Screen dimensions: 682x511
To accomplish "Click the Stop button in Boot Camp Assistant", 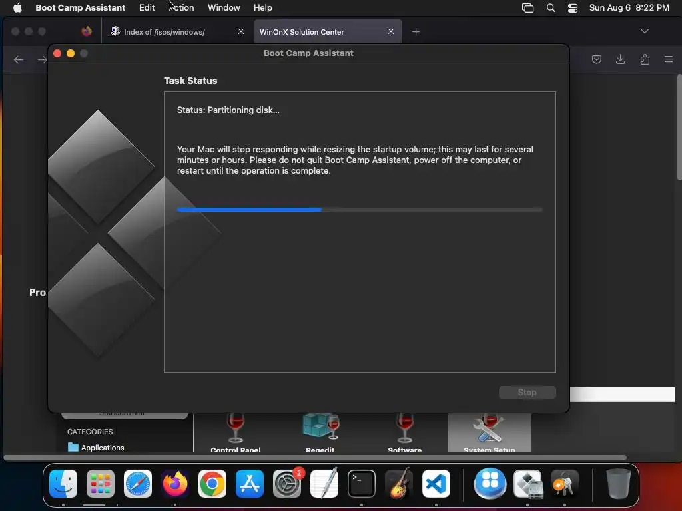I will coord(527,393).
